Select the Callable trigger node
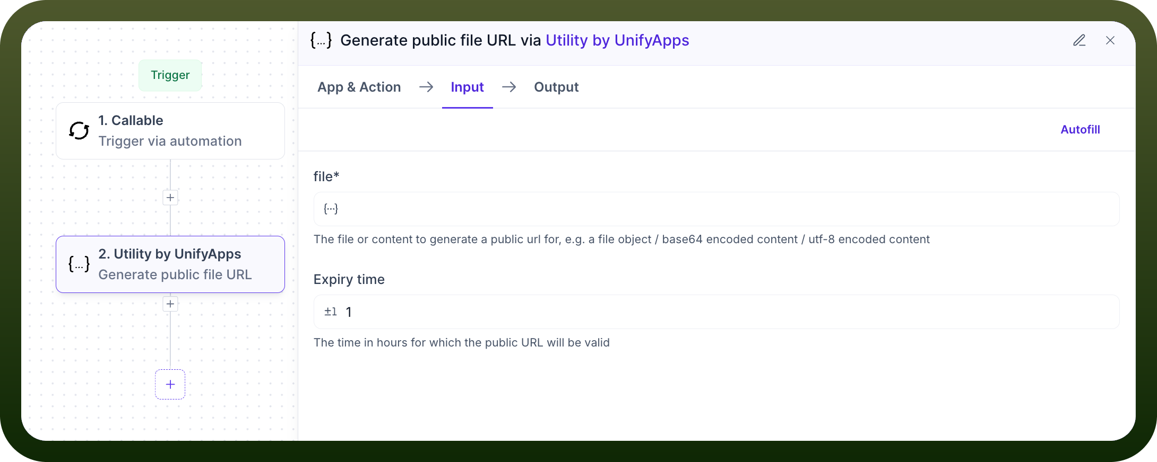Screen dimensions: 1157x462 [170, 131]
